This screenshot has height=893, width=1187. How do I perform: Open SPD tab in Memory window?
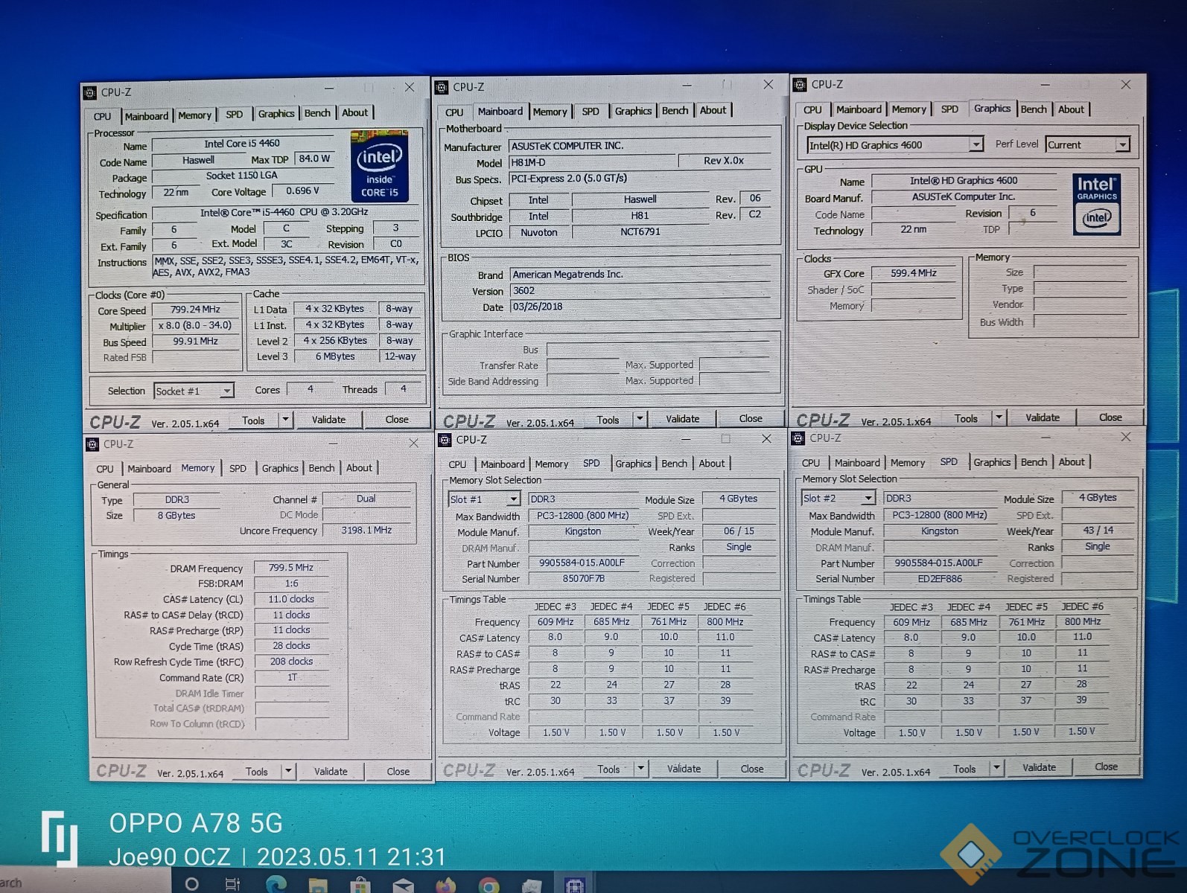[x=238, y=469]
